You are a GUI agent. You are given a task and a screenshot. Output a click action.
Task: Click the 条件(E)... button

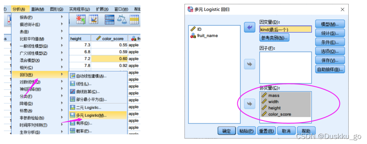coord(330,42)
